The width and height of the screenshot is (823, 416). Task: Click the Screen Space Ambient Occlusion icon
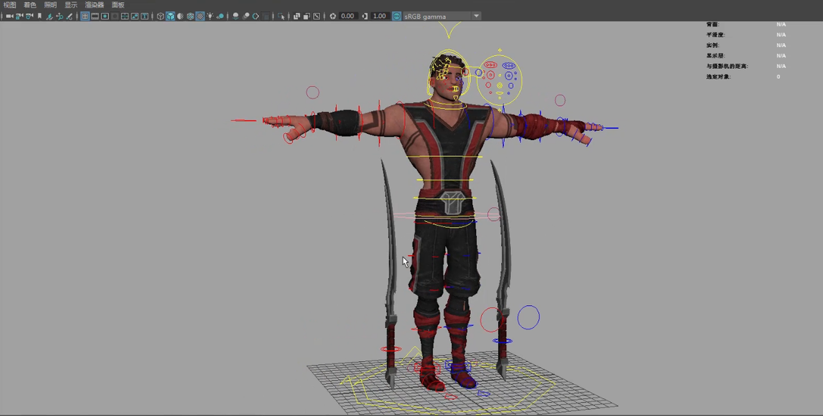pos(236,16)
